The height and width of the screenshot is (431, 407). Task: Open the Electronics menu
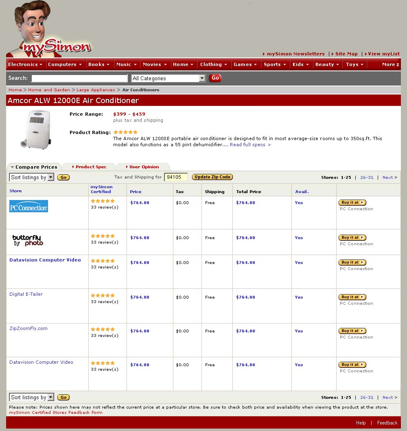(25, 64)
